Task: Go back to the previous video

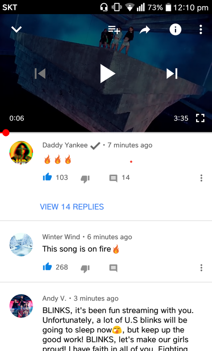Action: point(40,73)
